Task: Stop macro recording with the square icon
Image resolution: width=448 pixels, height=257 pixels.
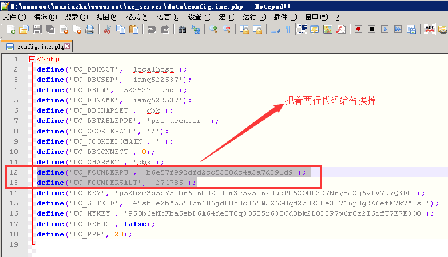Action: click(x=371, y=29)
